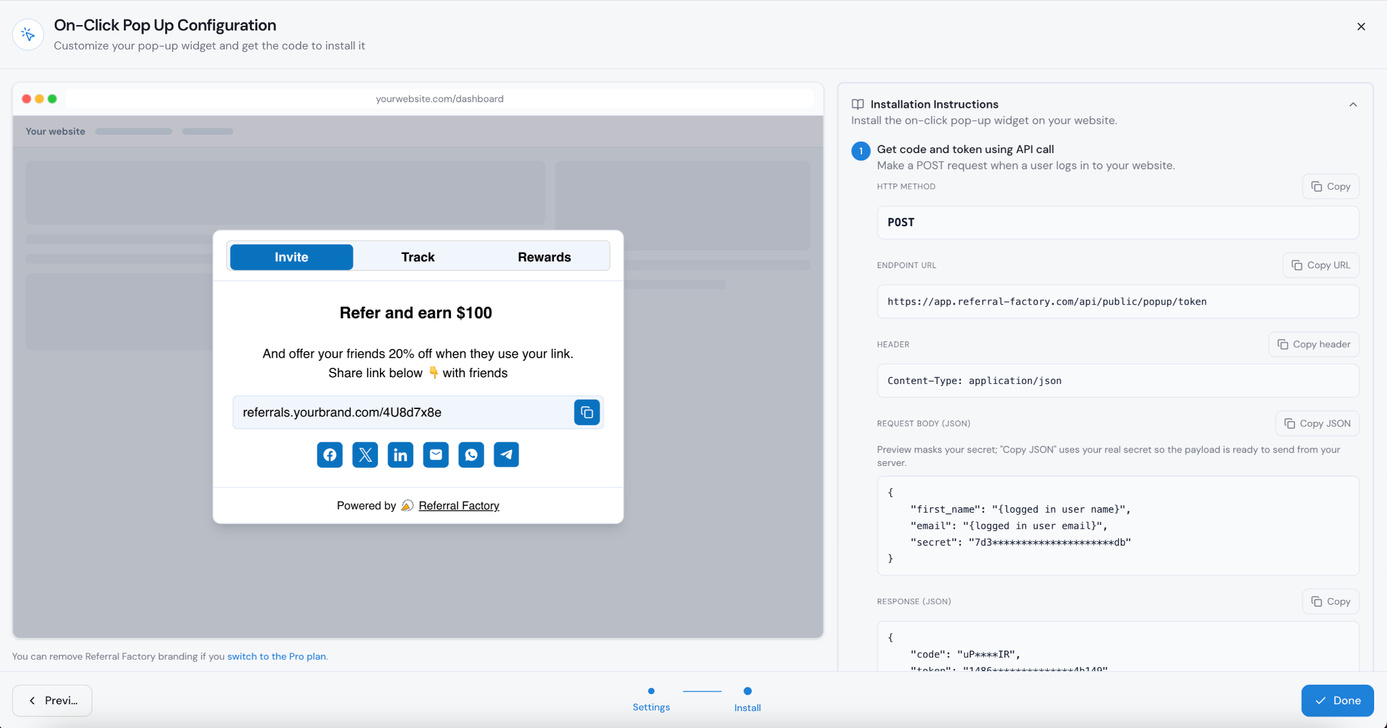Image resolution: width=1387 pixels, height=728 pixels.
Task: Click the green window dot in preview
Action: pyautogui.click(x=52, y=99)
